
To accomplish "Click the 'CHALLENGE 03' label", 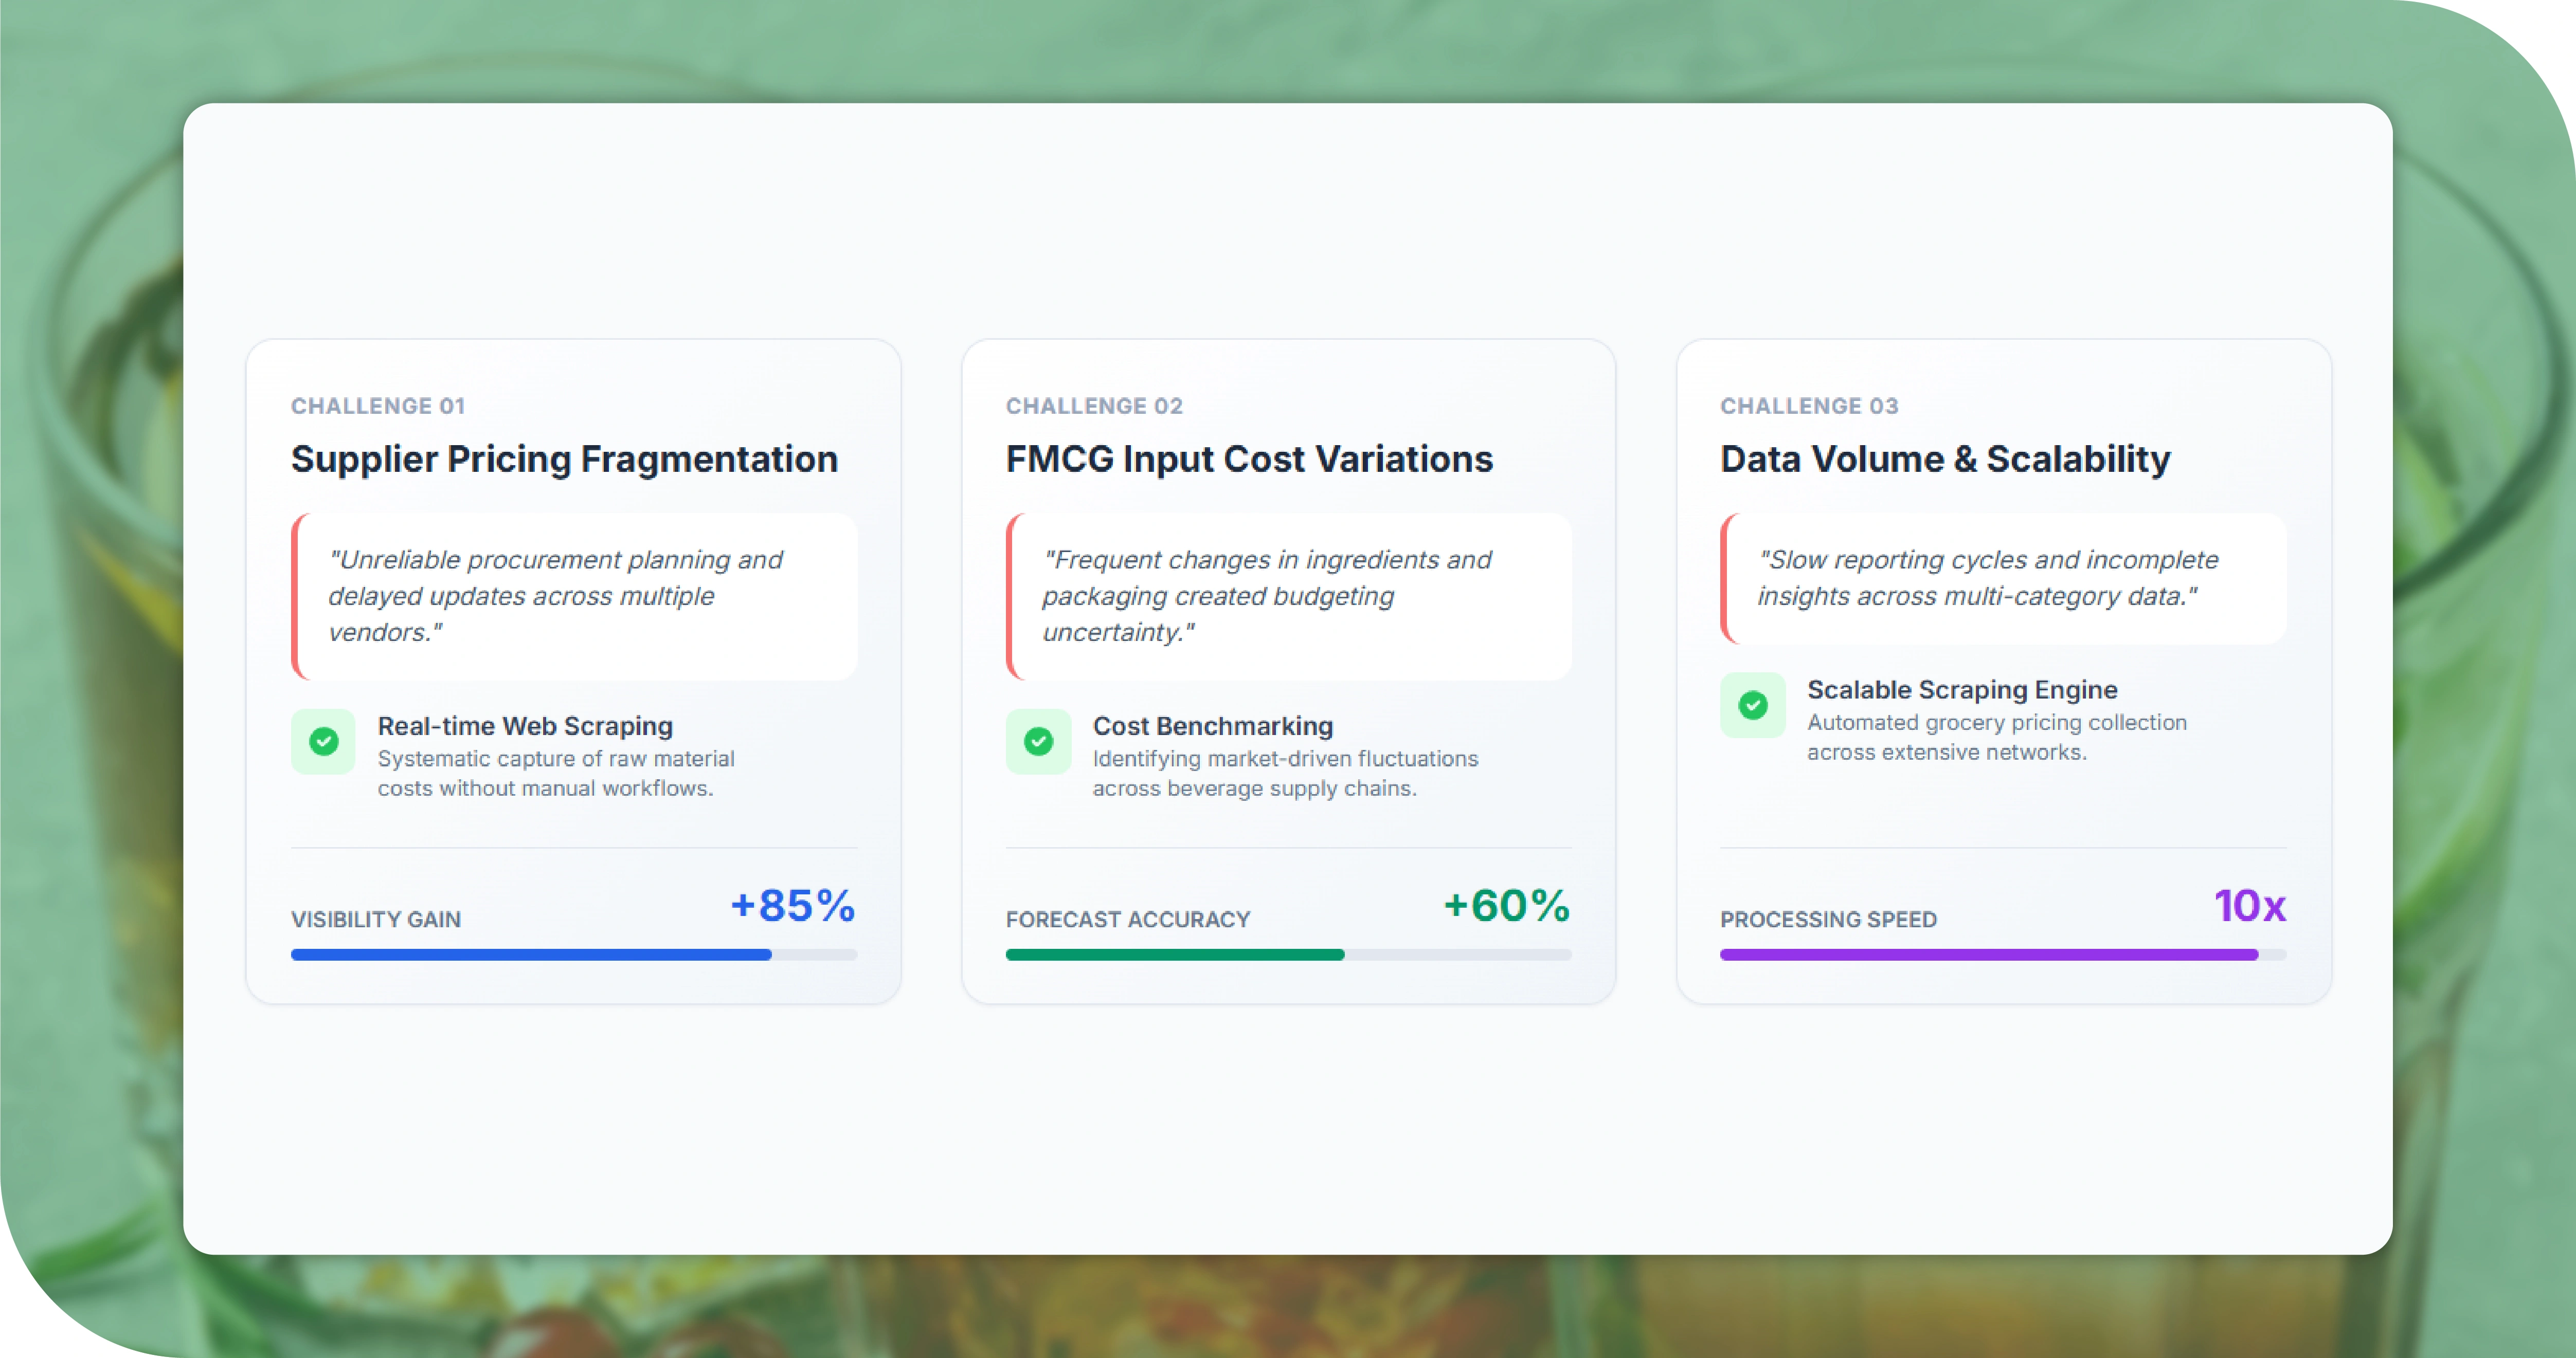I will 1809,406.
